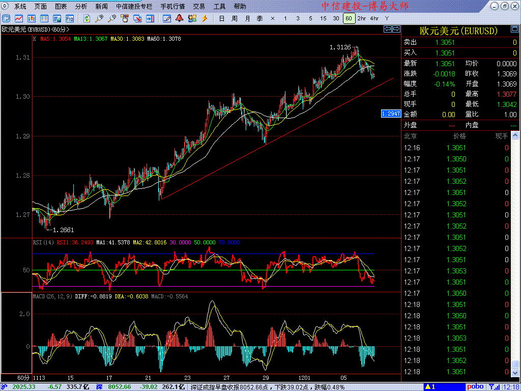The height and width of the screenshot is (391, 521).
Task: Select the 15 minute period
Action: click(x=323, y=19)
